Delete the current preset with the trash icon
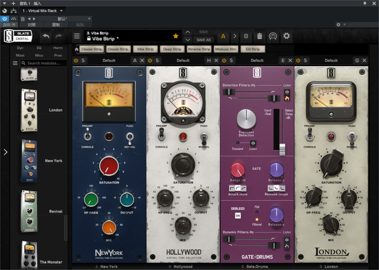 (x=259, y=36)
